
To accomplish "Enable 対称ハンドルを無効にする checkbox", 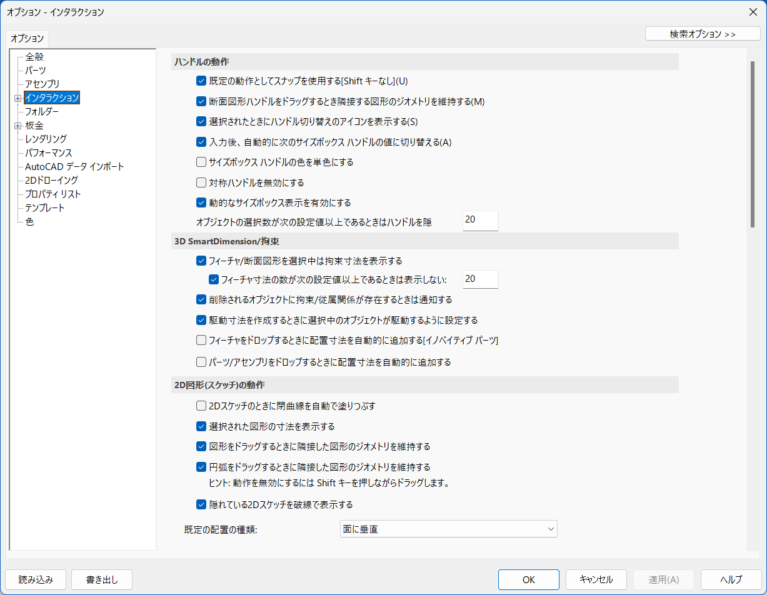I will click(x=201, y=182).
